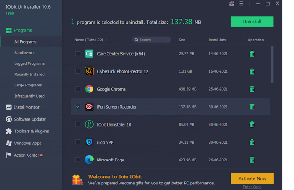Click the CyberLink PhotoDirector app icon
This screenshot has width=294, height=190.
[89, 71]
